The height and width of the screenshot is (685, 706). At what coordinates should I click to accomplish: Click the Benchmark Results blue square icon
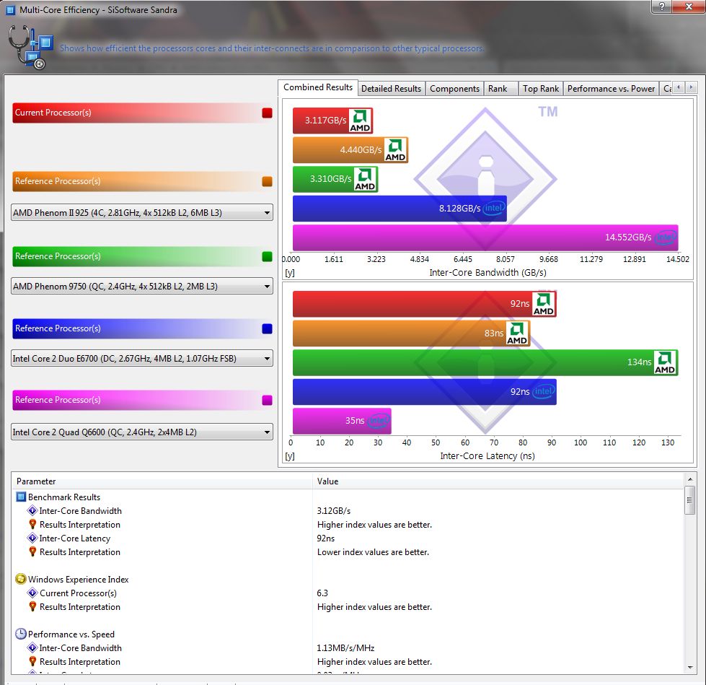coord(21,497)
